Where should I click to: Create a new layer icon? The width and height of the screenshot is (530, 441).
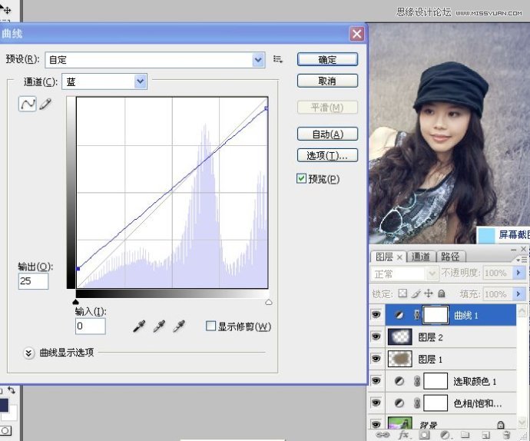pos(486,435)
